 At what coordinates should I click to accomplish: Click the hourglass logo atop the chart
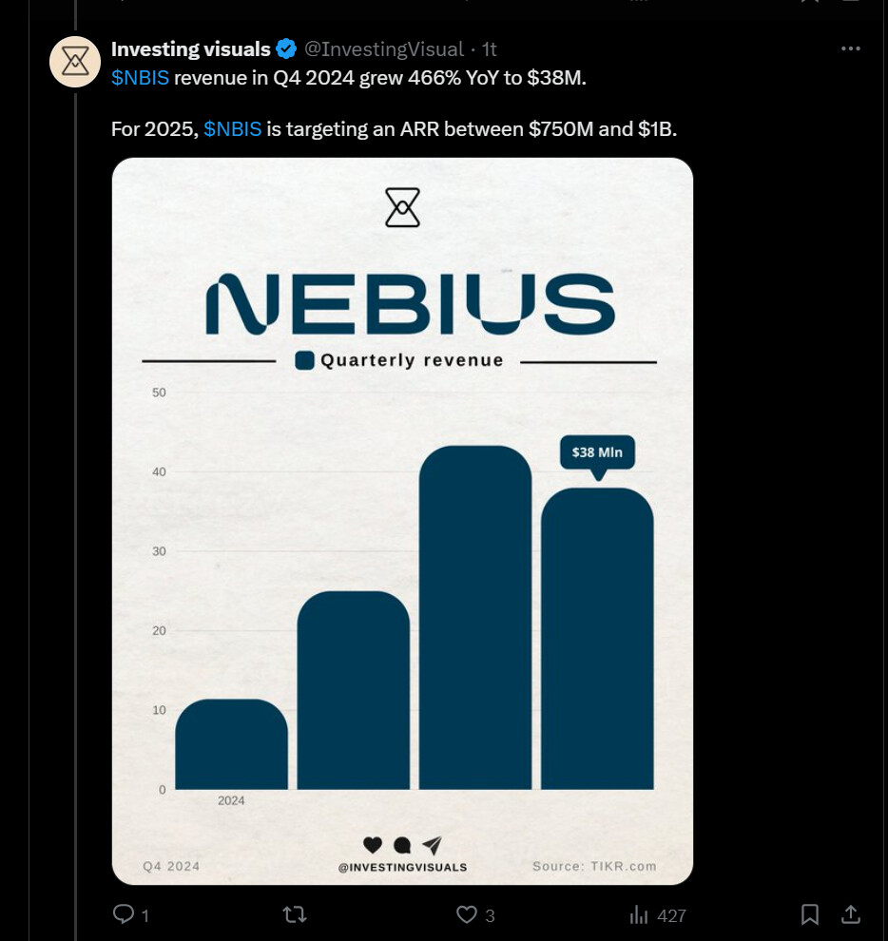click(x=402, y=207)
